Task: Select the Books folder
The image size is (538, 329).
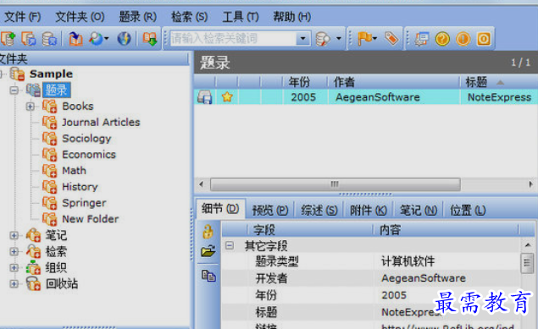Action: click(x=78, y=106)
